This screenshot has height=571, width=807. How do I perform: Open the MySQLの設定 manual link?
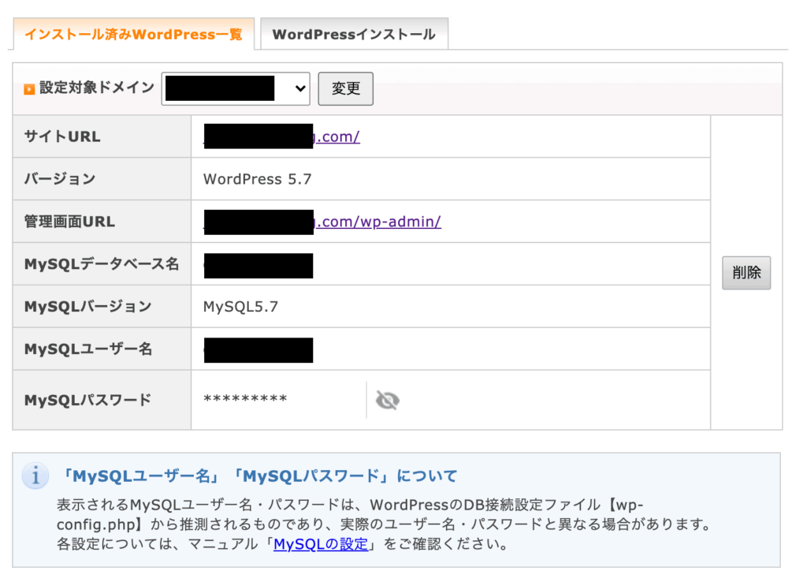[320, 544]
